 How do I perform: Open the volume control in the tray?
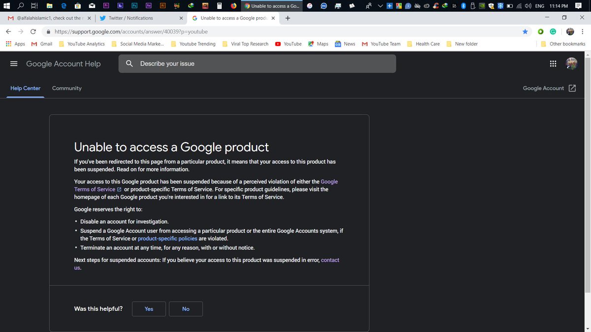tap(527, 6)
